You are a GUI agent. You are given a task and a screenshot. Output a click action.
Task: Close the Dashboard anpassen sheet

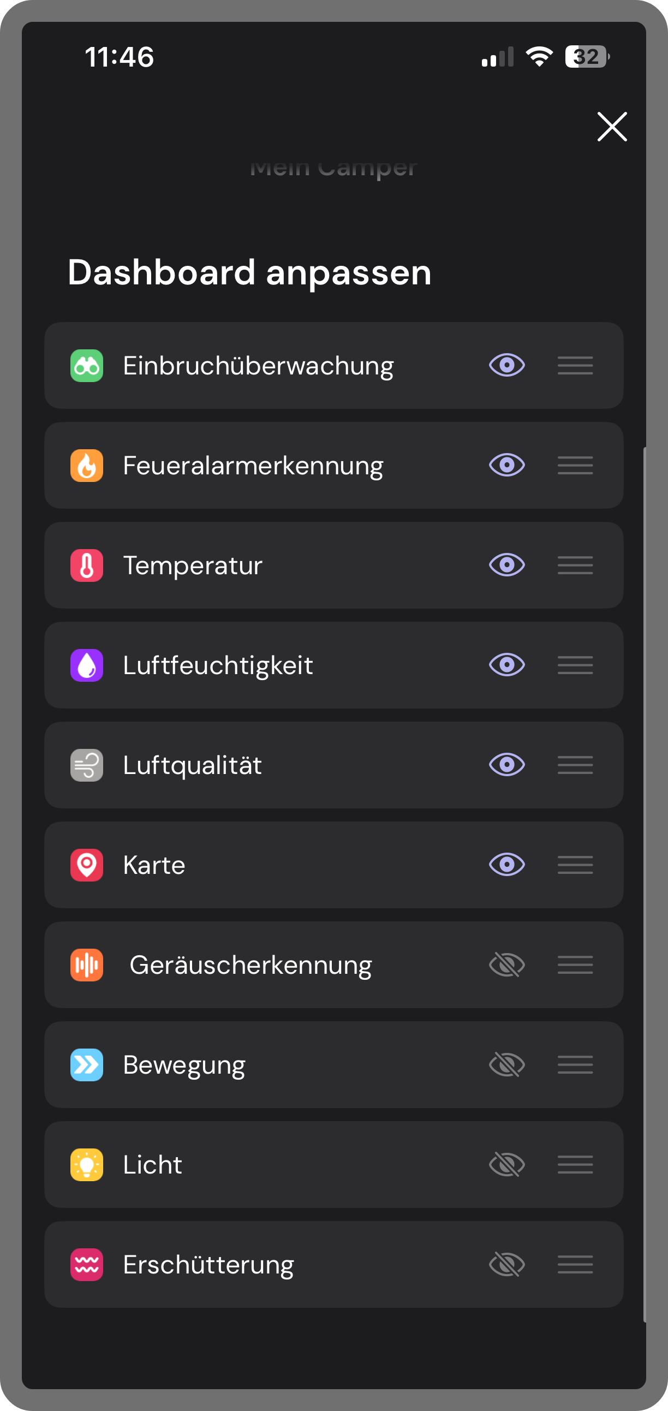tap(612, 127)
